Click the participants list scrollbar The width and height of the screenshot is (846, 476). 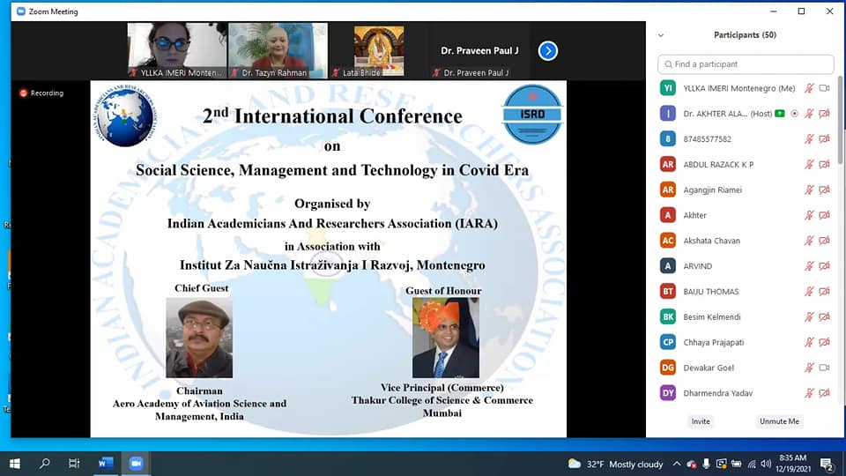point(840,120)
